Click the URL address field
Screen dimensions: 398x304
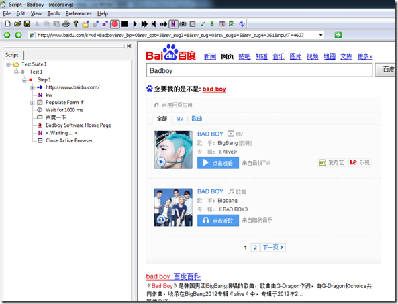177,35
